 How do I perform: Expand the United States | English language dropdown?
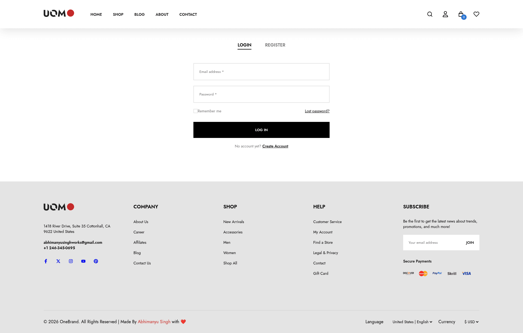412,322
